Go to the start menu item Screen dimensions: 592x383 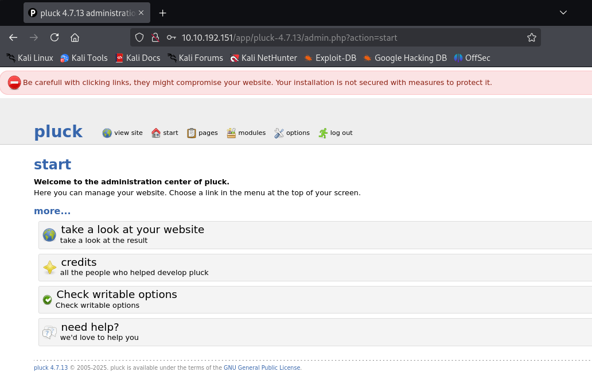(x=165, y=133)
